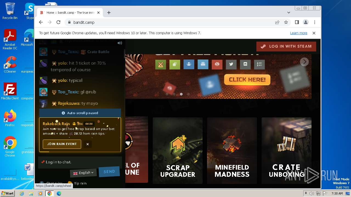
Task: Click Rejeksuwa's chat avatar
Action: coord(43,103)
